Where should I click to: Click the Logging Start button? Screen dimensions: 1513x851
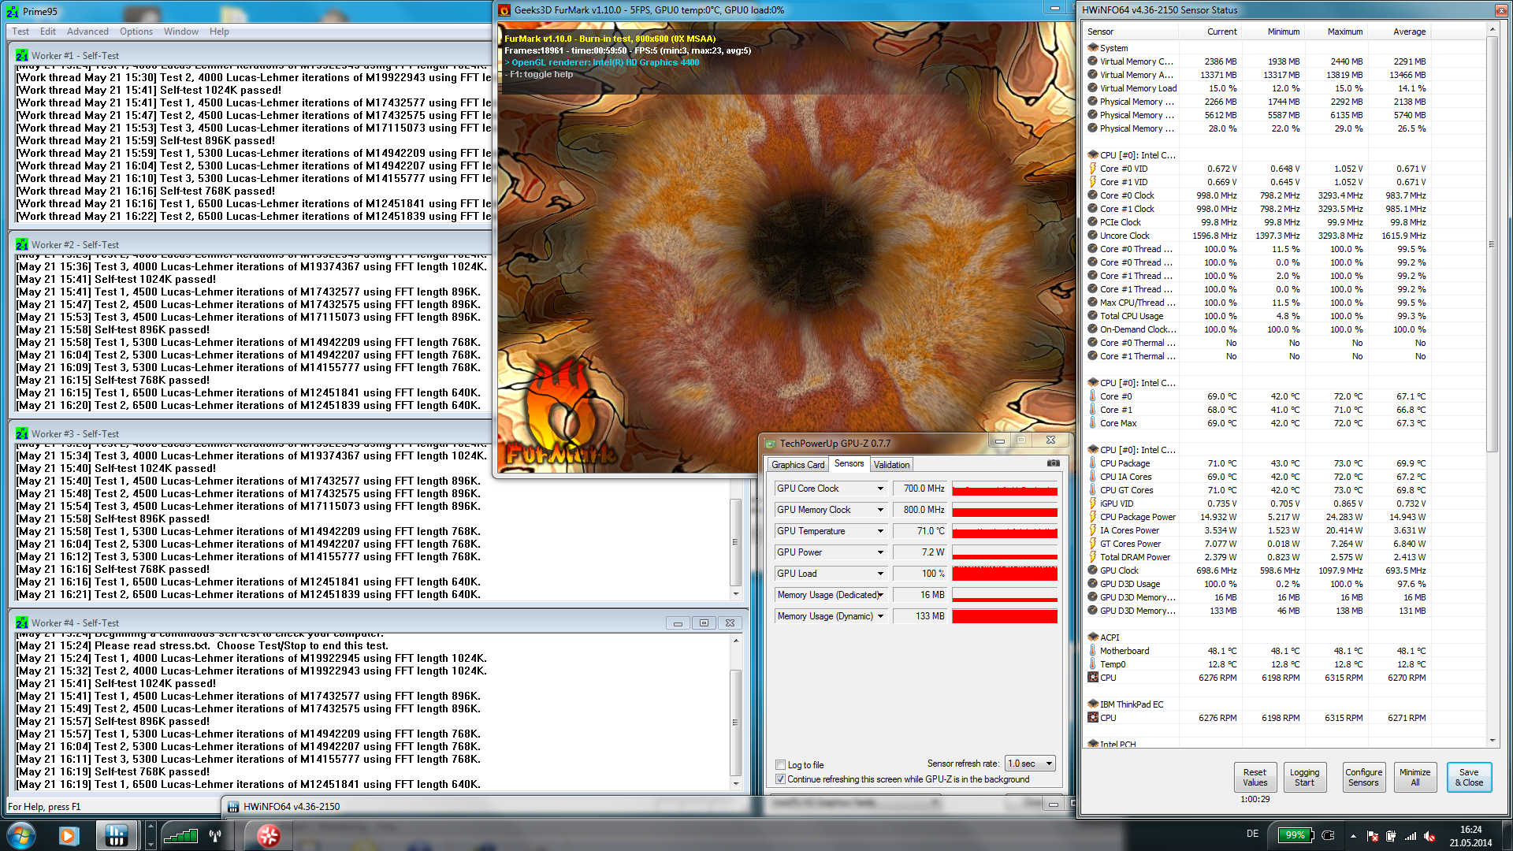tap(1304, 777)
